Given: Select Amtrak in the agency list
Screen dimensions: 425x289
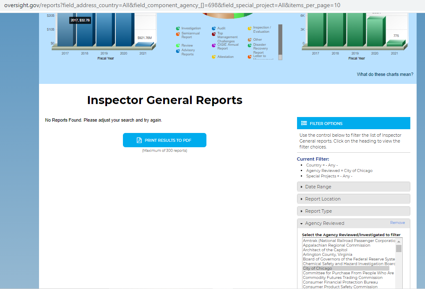Looking at the screenshot, I should (x=349, y=241).
